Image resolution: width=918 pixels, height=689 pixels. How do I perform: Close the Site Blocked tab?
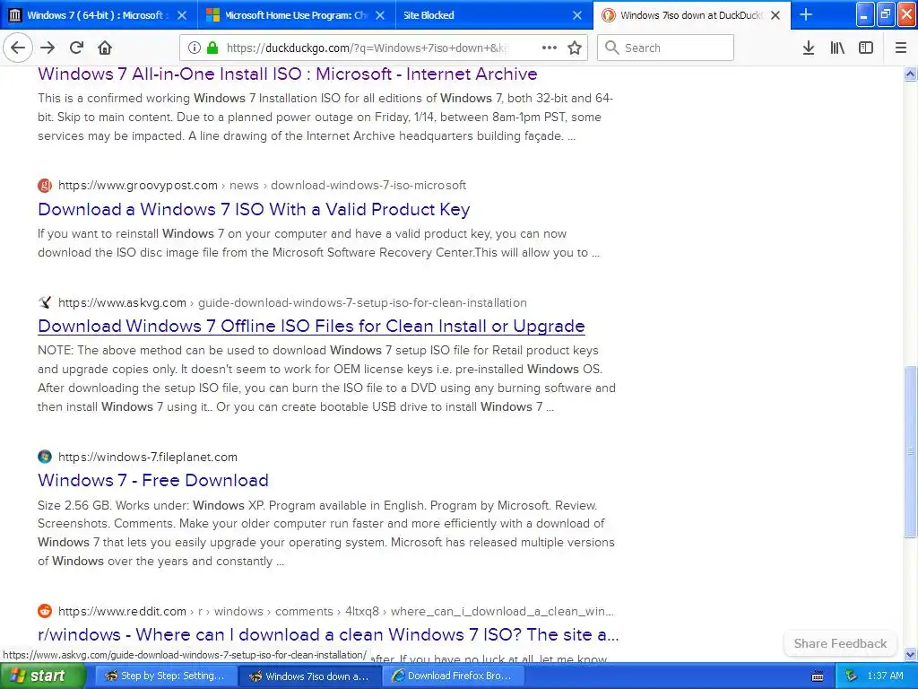click(577, 15)
